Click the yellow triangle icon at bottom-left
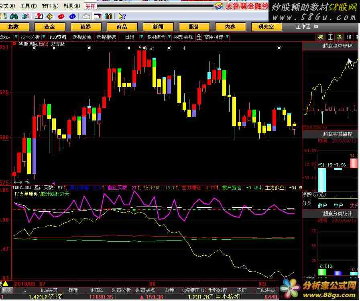 click(5, 284)
